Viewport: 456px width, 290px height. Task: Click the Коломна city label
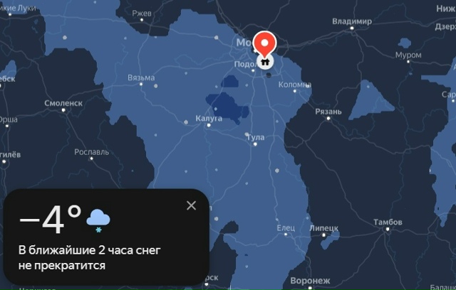click(x=295, y=85)
